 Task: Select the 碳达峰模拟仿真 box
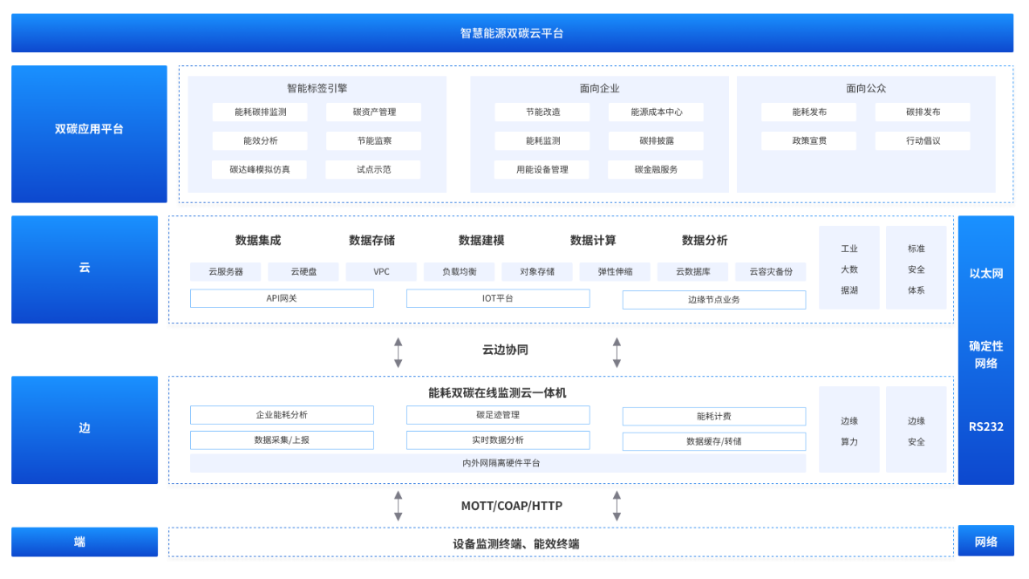coord(260,169)
